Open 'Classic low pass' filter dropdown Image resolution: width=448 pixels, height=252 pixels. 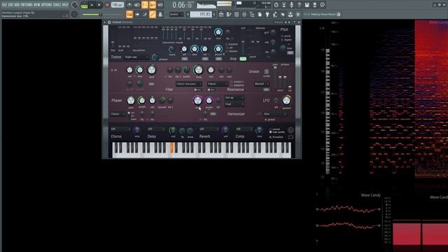188,84
